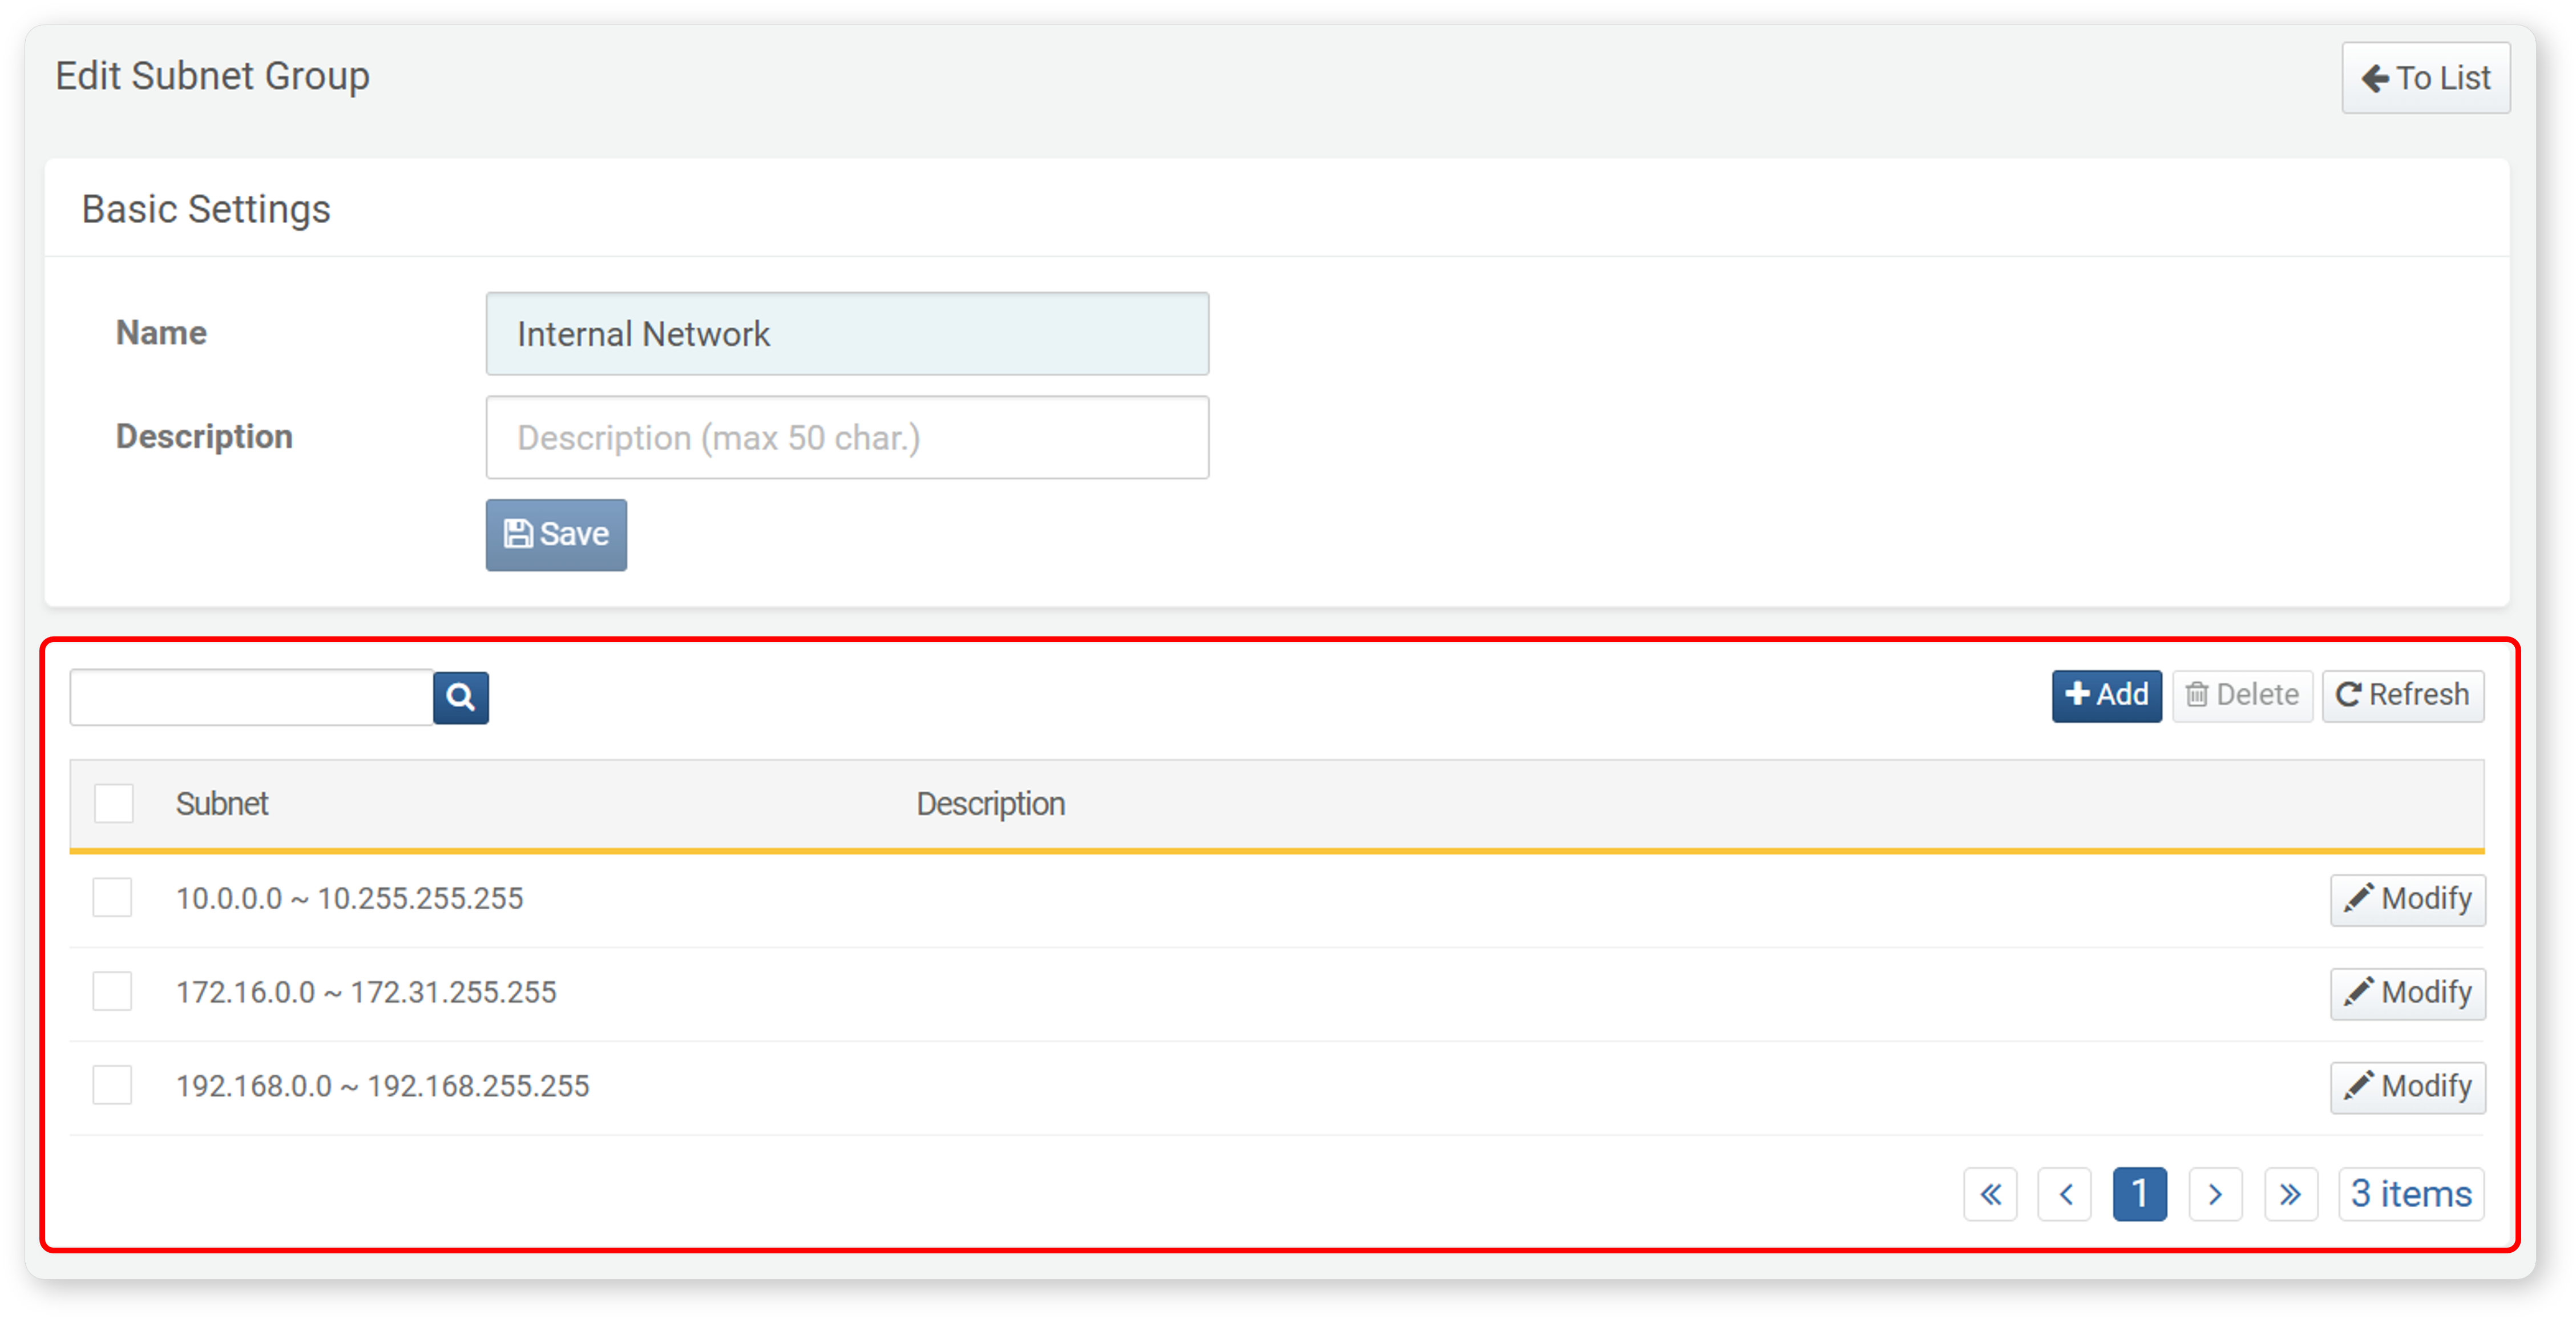Focus the Description input field
The image size is (2576, 1319).
847,438
